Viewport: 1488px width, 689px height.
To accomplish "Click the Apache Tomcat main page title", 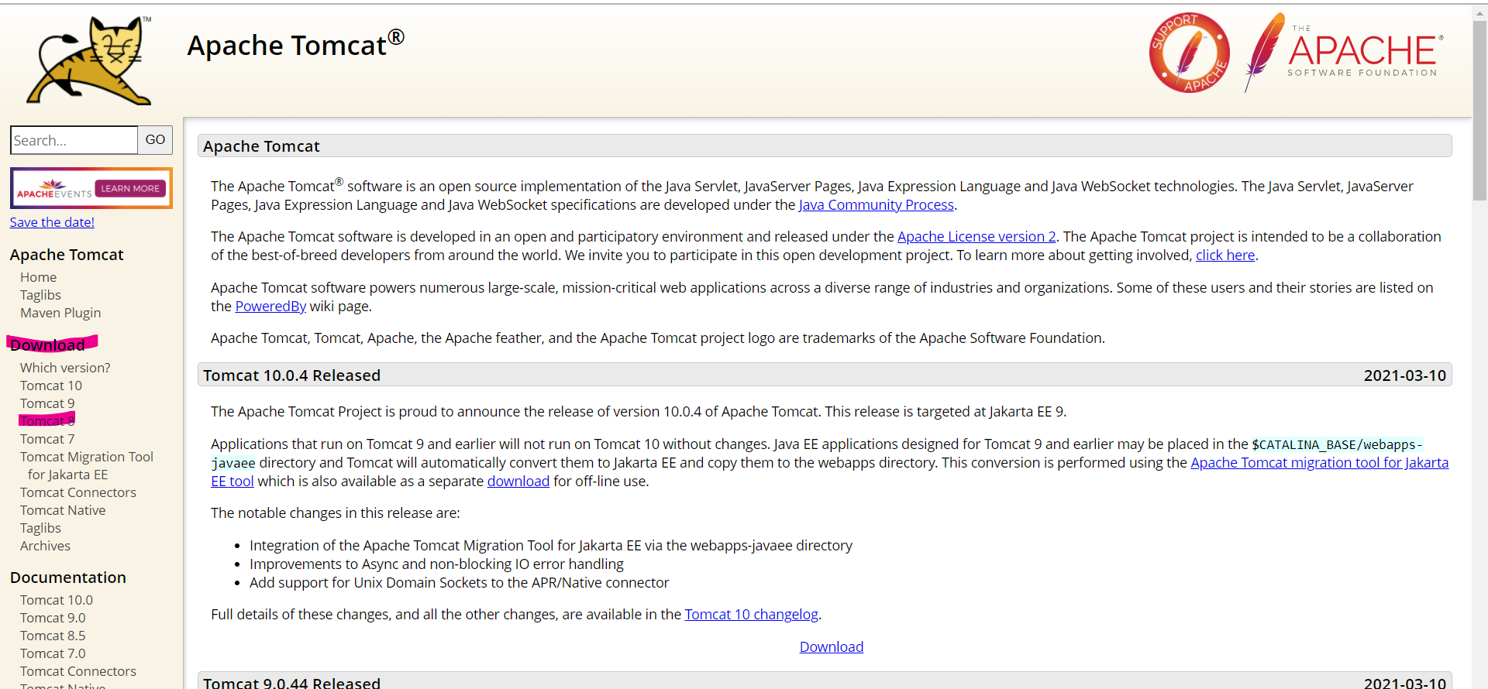I will click(296, 45).
